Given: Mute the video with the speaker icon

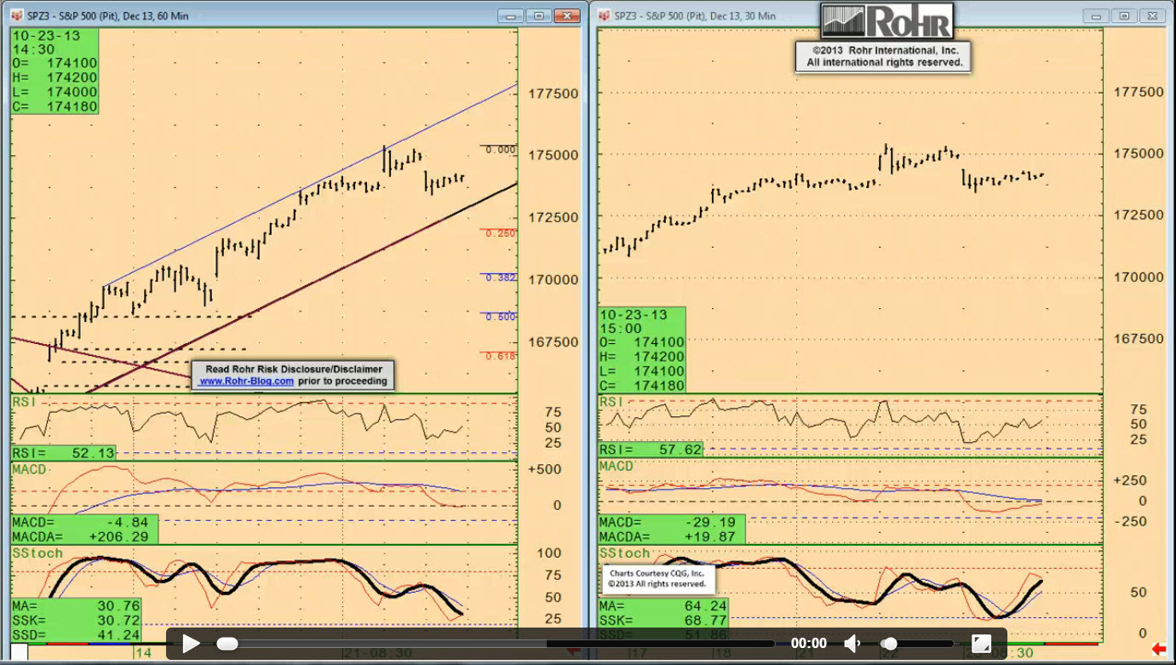Looking at the screenshot, I should coord(852,644).
